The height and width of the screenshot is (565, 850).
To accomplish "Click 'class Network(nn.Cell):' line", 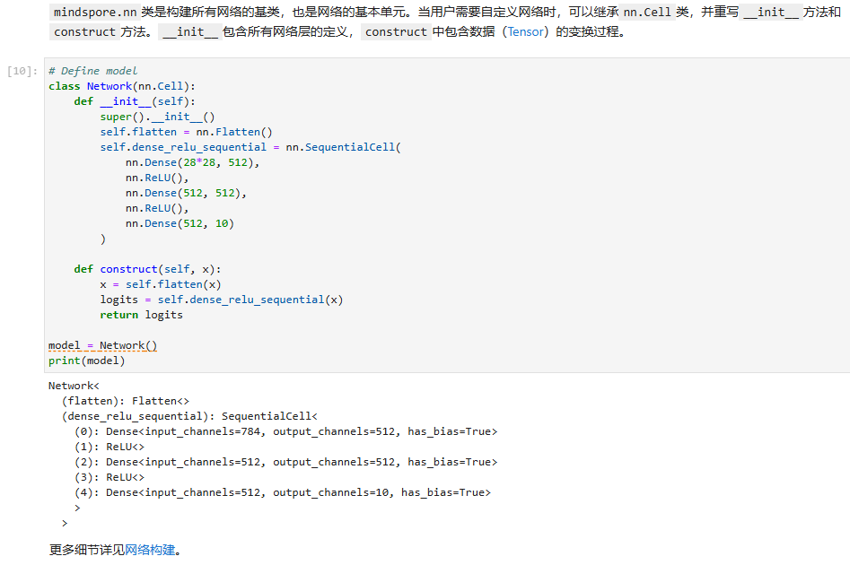I will [122, 86].
